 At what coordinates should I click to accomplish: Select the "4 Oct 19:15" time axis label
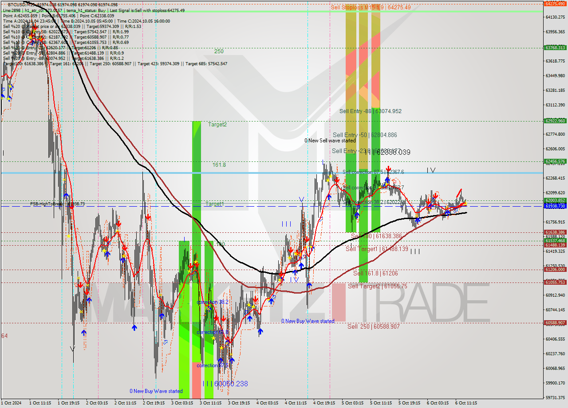(x=324, y=403)
